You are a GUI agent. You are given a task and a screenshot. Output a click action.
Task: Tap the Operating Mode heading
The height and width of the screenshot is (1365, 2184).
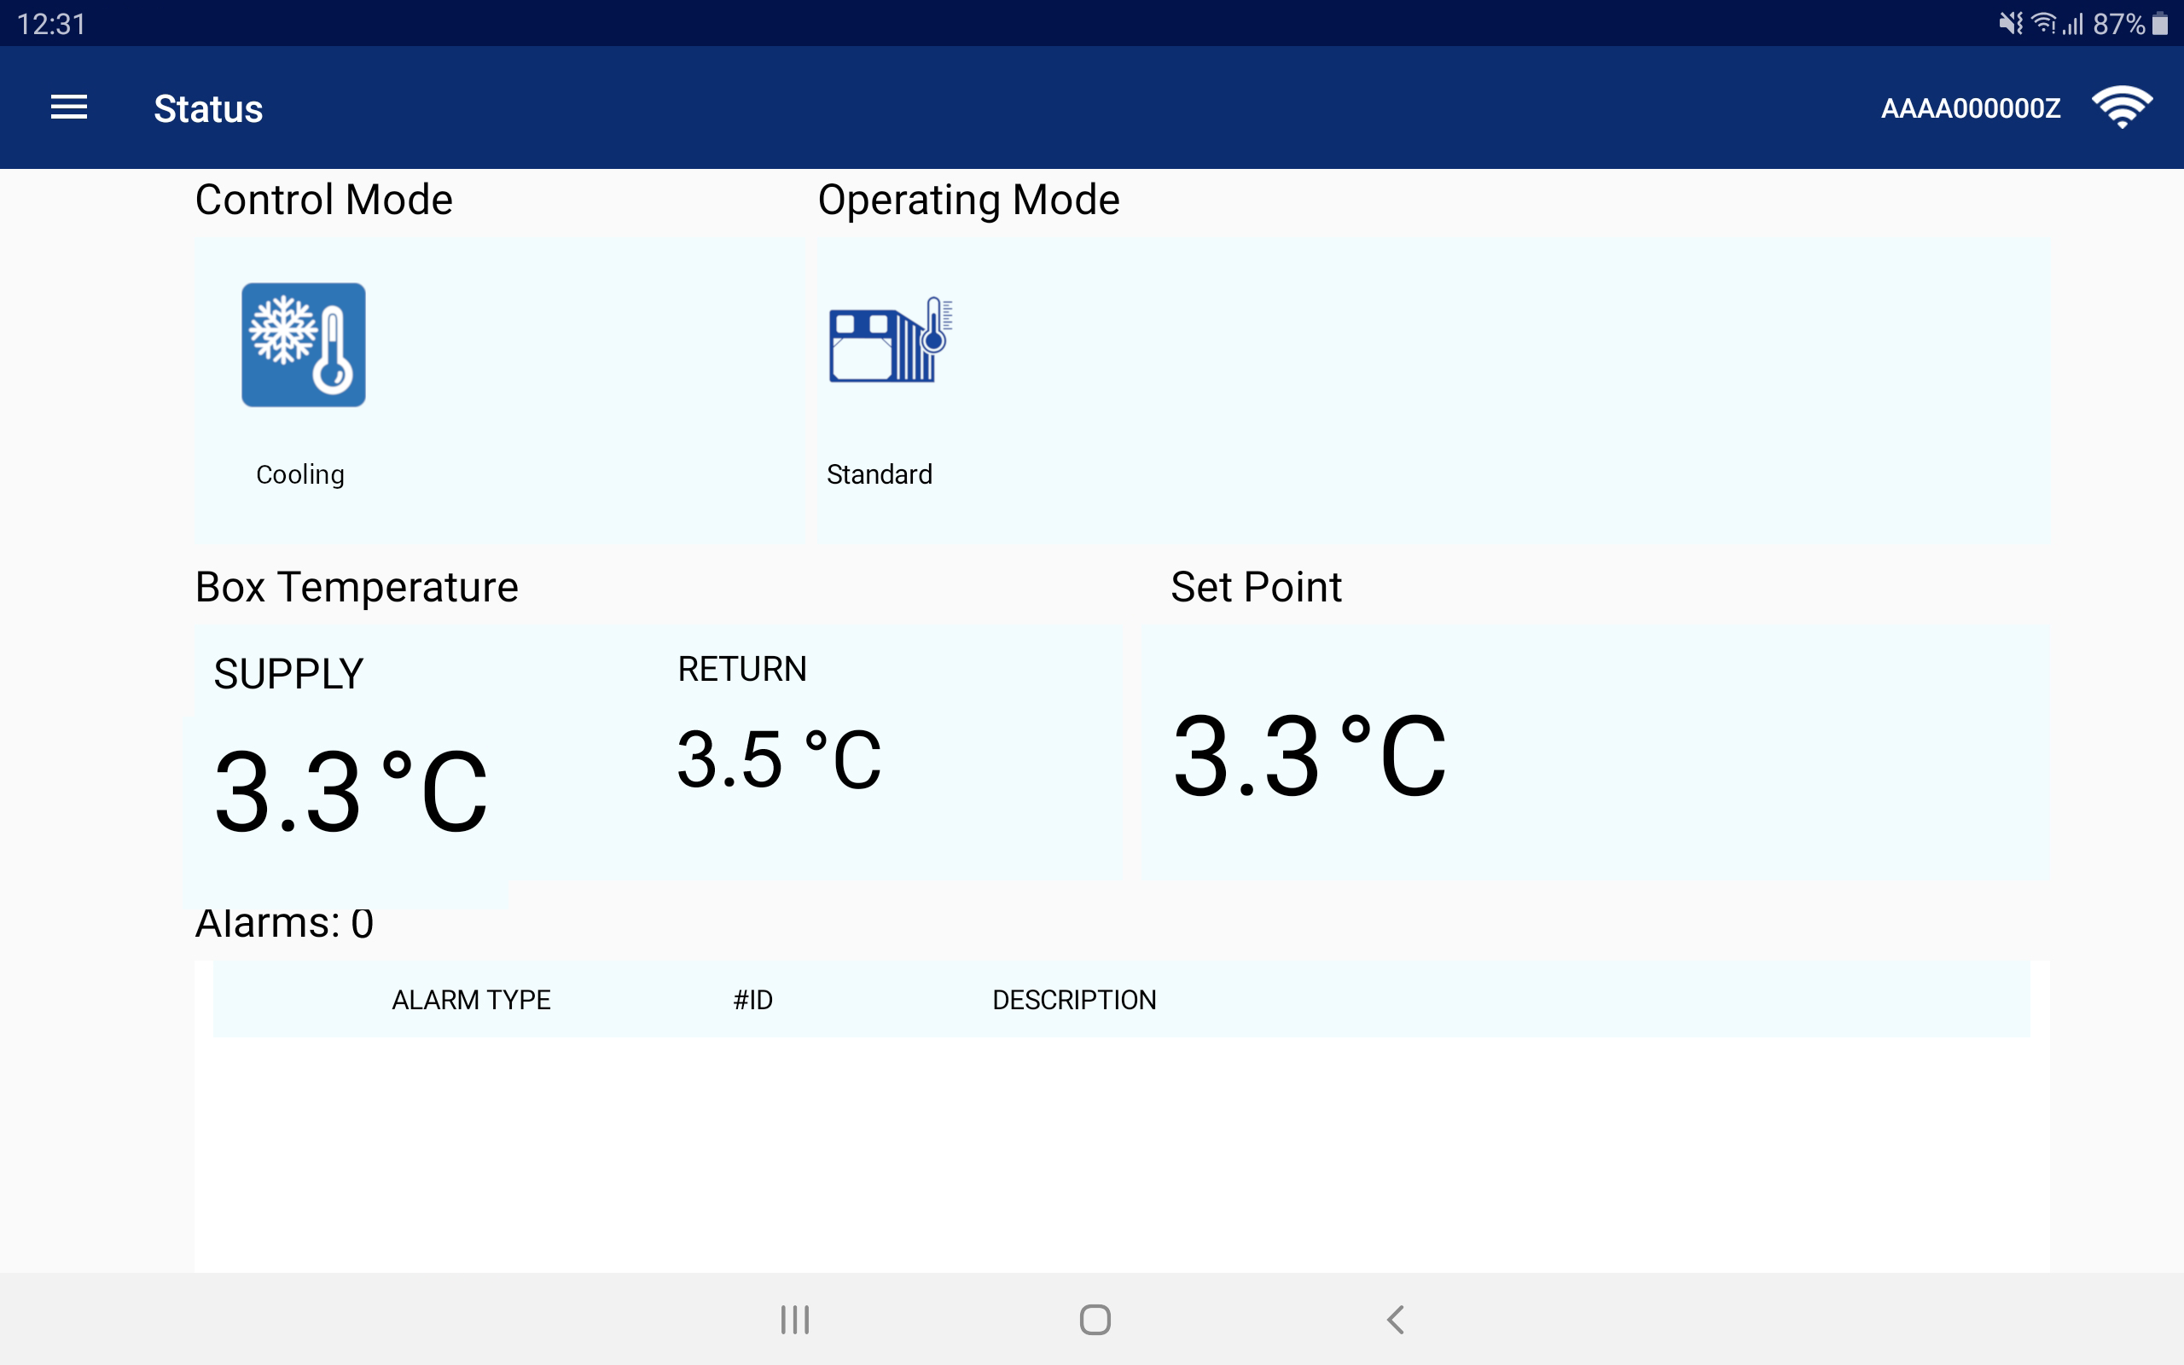tap(968, 200)
